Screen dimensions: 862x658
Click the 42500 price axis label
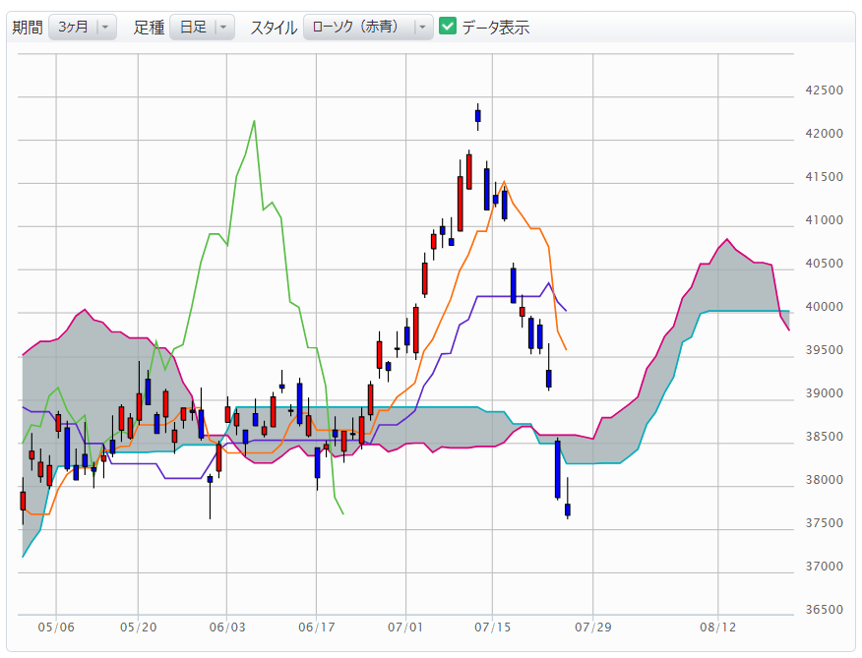click(x=824, y=90)
